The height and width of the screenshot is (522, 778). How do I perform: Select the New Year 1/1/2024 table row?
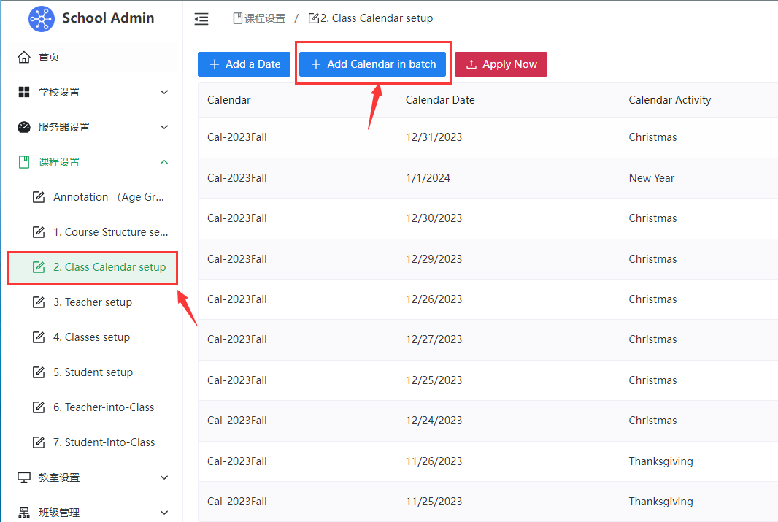coord(488,178)
